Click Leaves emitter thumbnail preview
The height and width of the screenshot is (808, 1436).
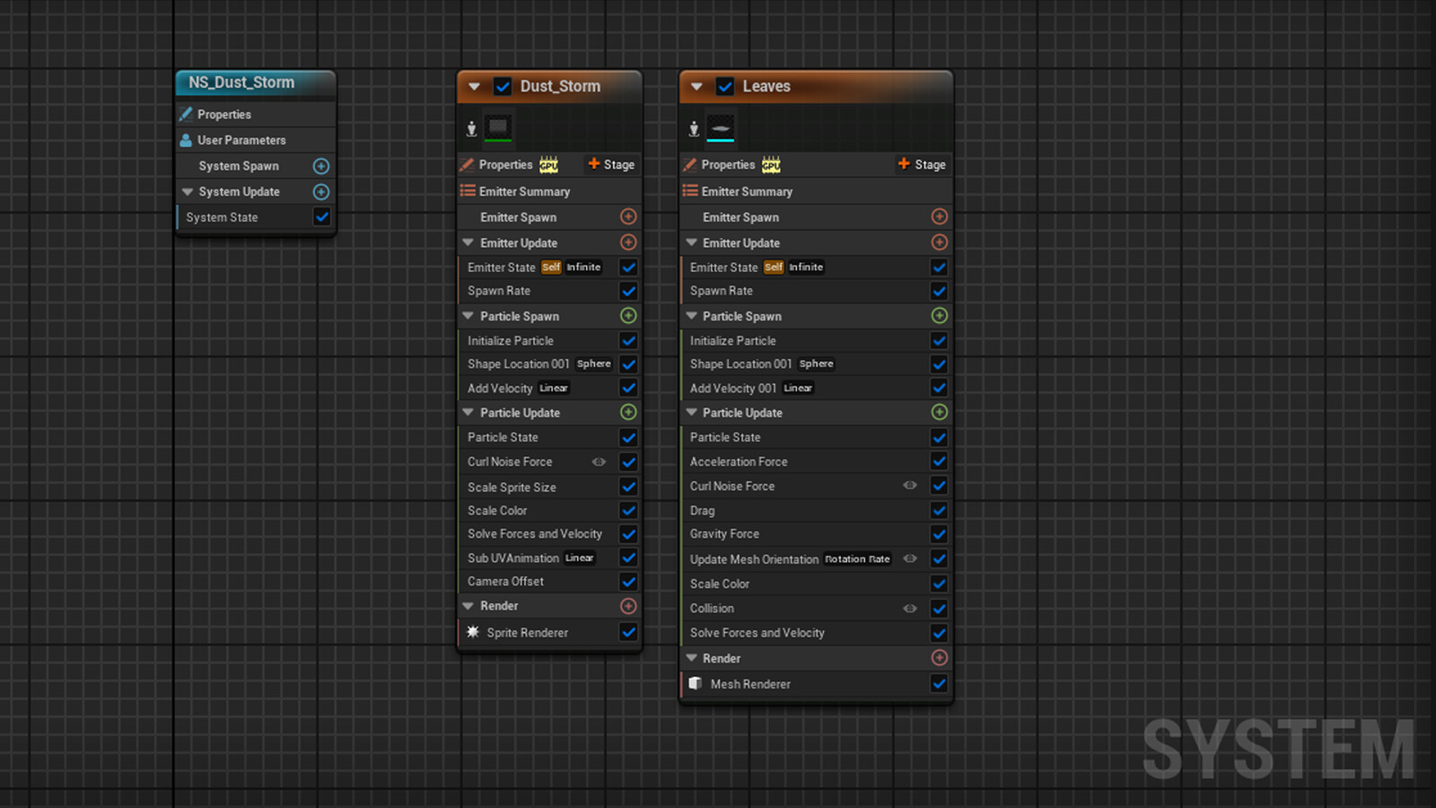pyautogui.click(x=720, y=127)
